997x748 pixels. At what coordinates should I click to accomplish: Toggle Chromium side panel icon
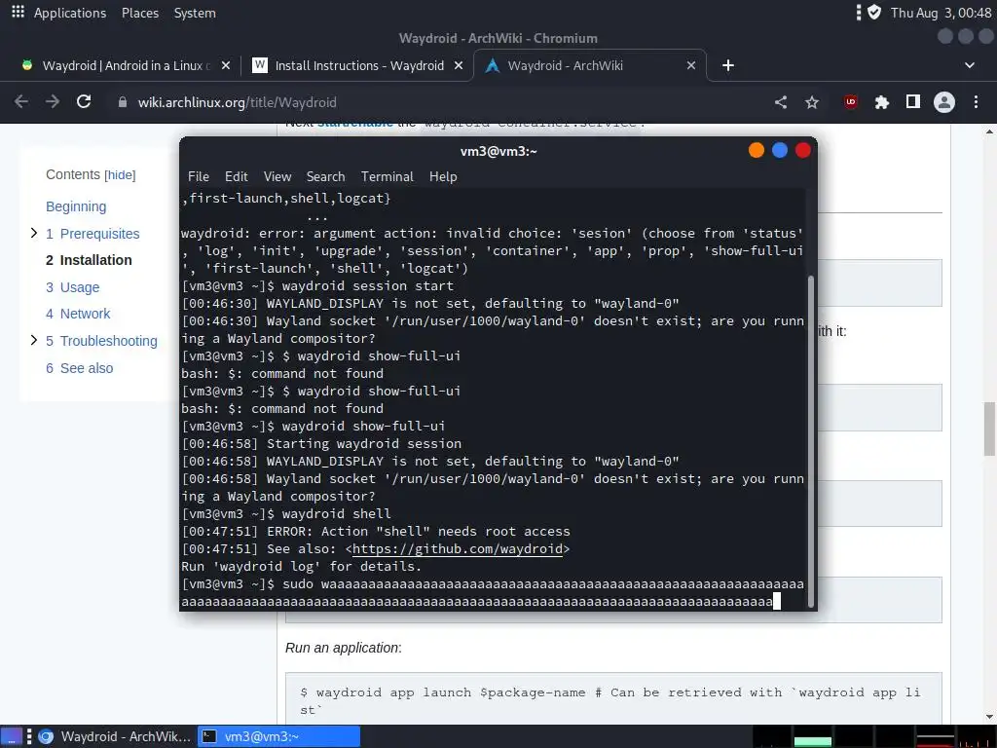point(913,101)
